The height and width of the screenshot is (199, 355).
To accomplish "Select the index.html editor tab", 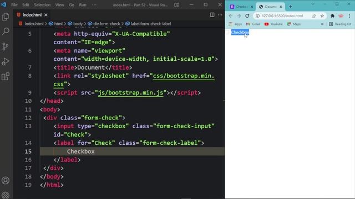I will pos(32,15).
